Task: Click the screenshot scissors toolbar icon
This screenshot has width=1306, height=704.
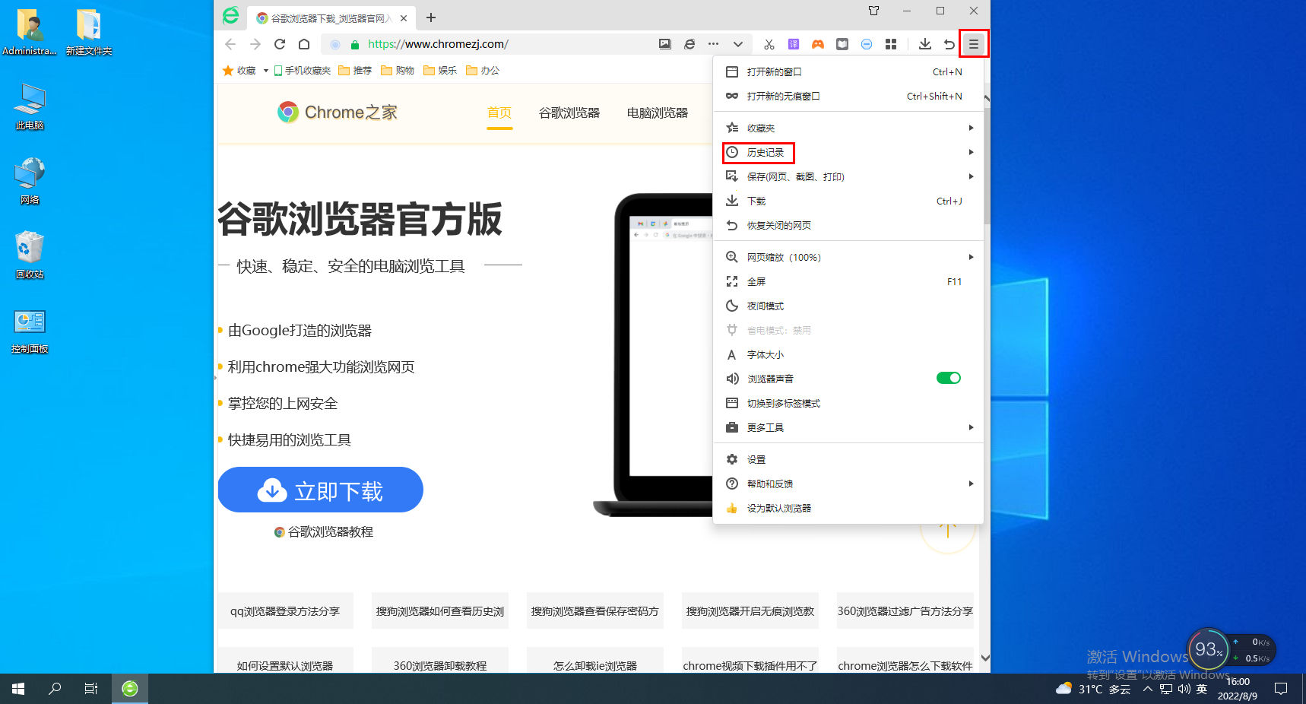Action: click(x=769, y=44)
